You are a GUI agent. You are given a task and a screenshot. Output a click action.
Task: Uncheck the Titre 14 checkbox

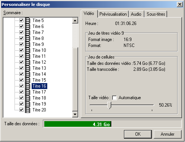click(x=21, y=74)
